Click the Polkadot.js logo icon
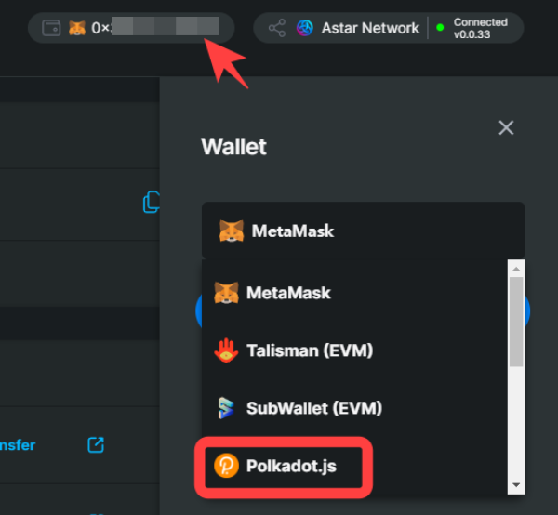Screen dimensions: 558x515 click(x=226, y=466)
